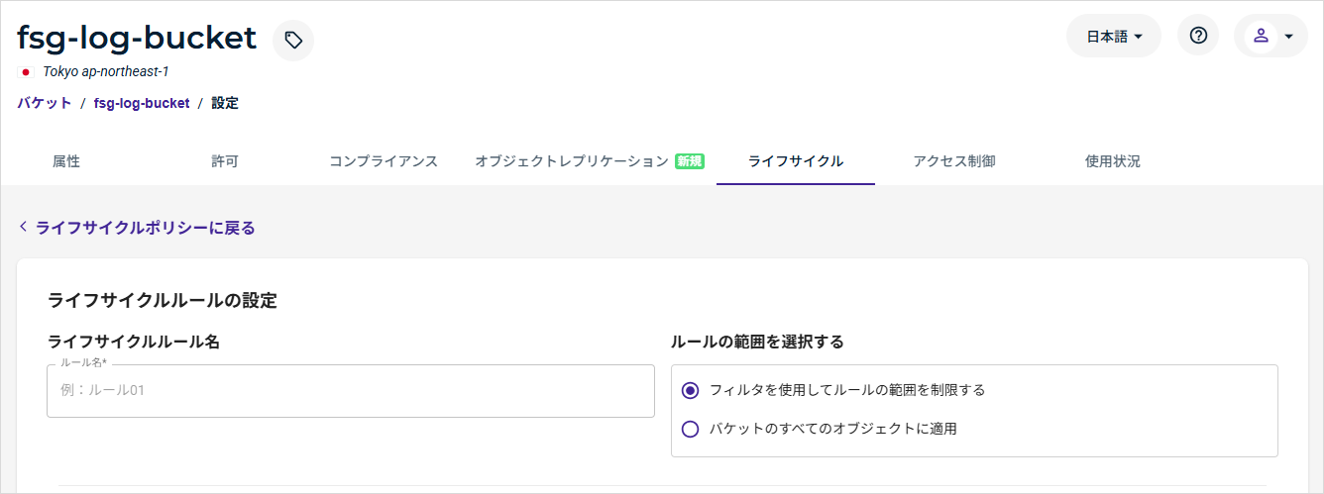
Task: Select the ライフサイクル tab
Action: pyautogui.click(x=796, y=161)
